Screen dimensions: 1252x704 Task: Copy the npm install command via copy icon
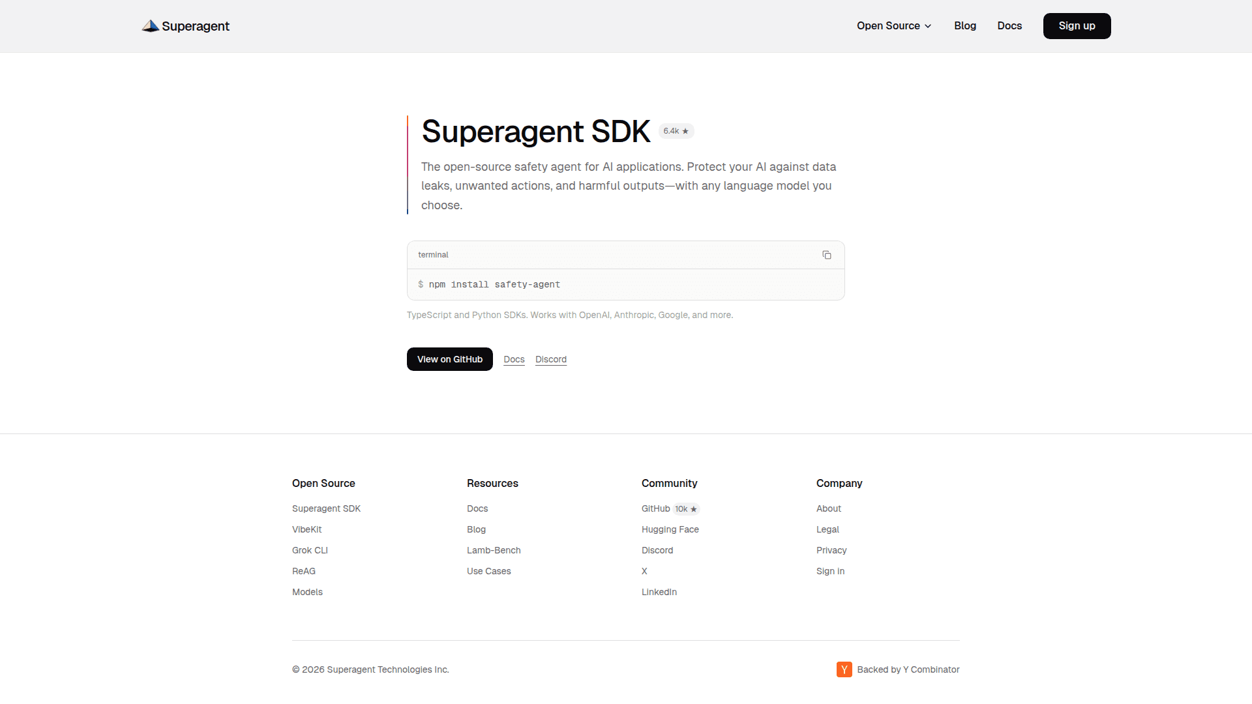827,255
